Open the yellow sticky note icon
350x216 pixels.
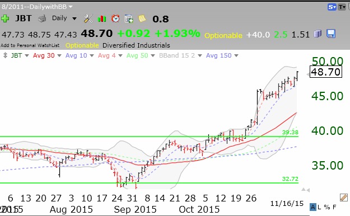click(x=142, y=18)
